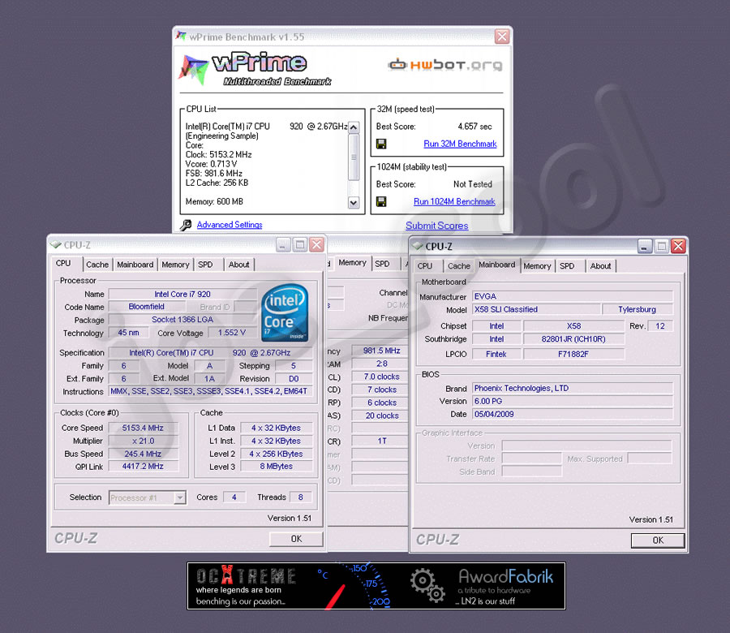Minimize the right CPU-Z window
The image size is (730, 633).
(x=645, y=246)
